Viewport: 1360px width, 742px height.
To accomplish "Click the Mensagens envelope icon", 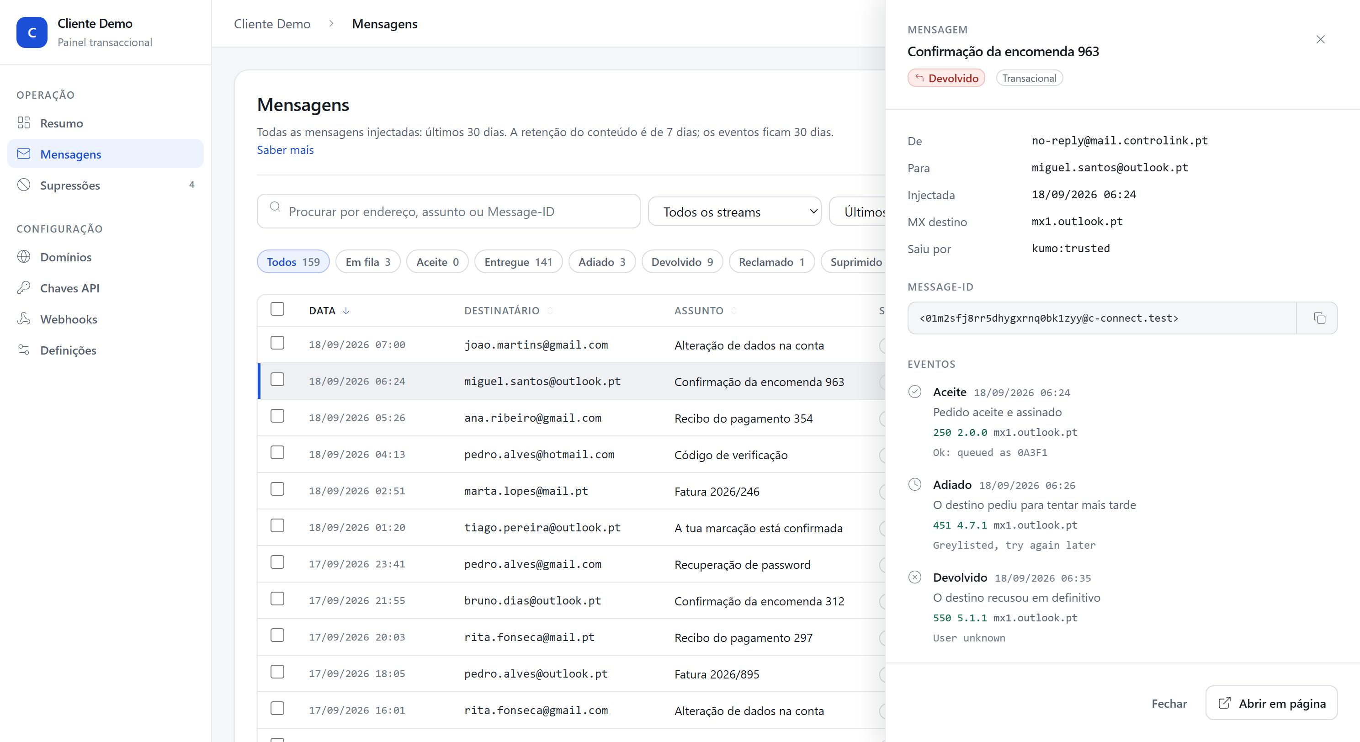I will [24, 154].
